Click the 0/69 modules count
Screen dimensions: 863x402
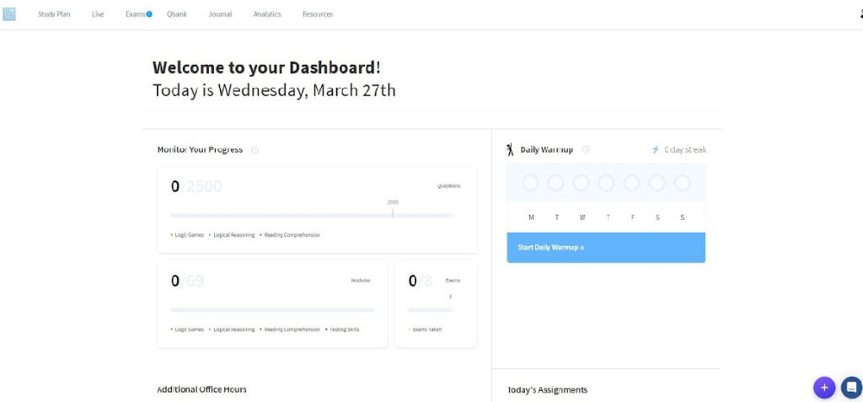[187, 281]
